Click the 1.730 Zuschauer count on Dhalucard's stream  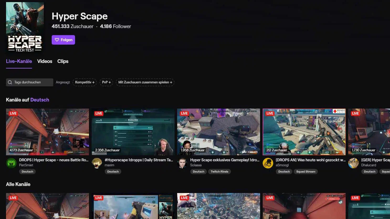tap(363, 150)
